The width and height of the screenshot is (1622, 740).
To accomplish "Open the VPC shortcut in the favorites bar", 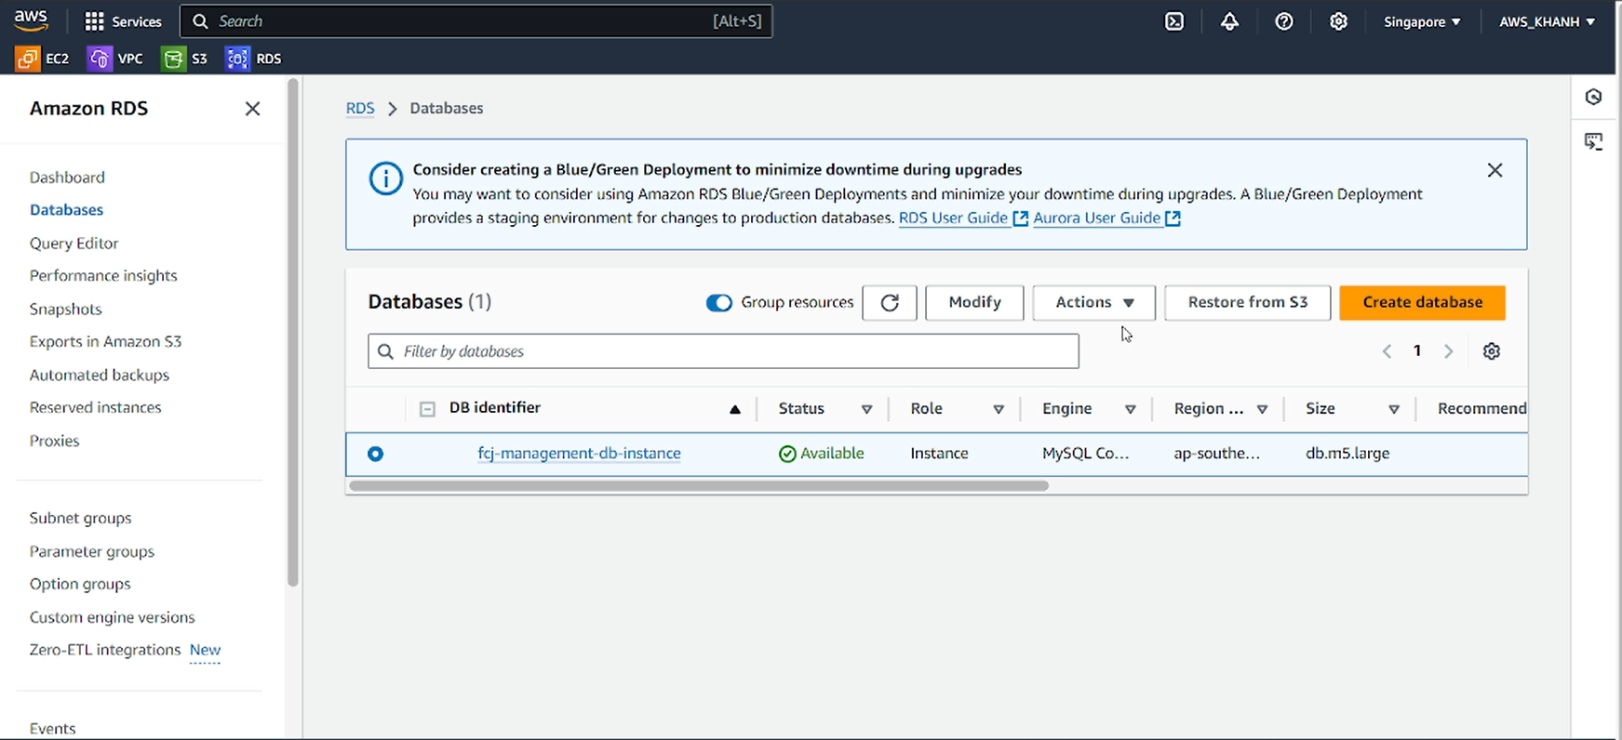I will point(115,59).
